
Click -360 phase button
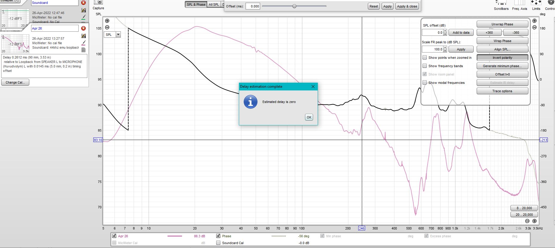tap(516, 33)
